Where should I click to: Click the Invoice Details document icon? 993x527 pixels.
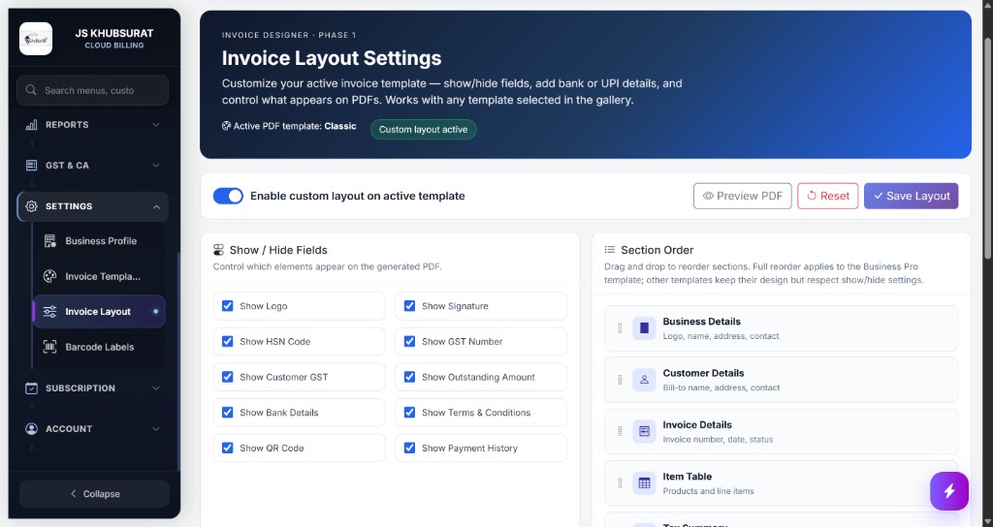tap(644, 431)
